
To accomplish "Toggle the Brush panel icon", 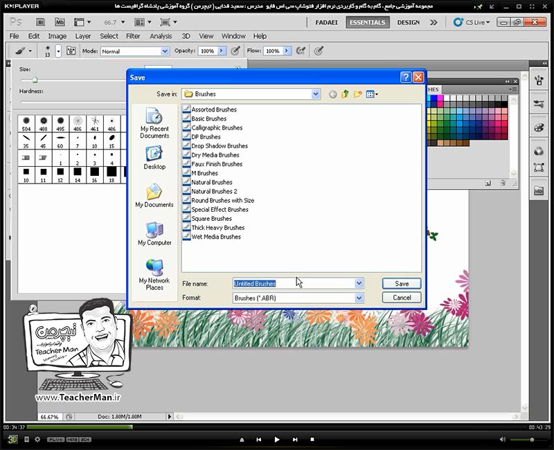I will 71,51.
